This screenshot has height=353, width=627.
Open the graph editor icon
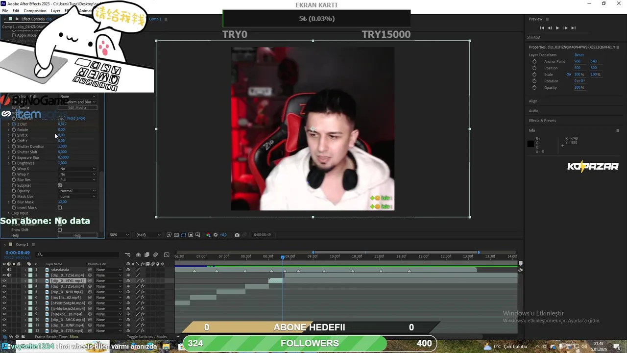pyautogui.click(x=167, y=255)
